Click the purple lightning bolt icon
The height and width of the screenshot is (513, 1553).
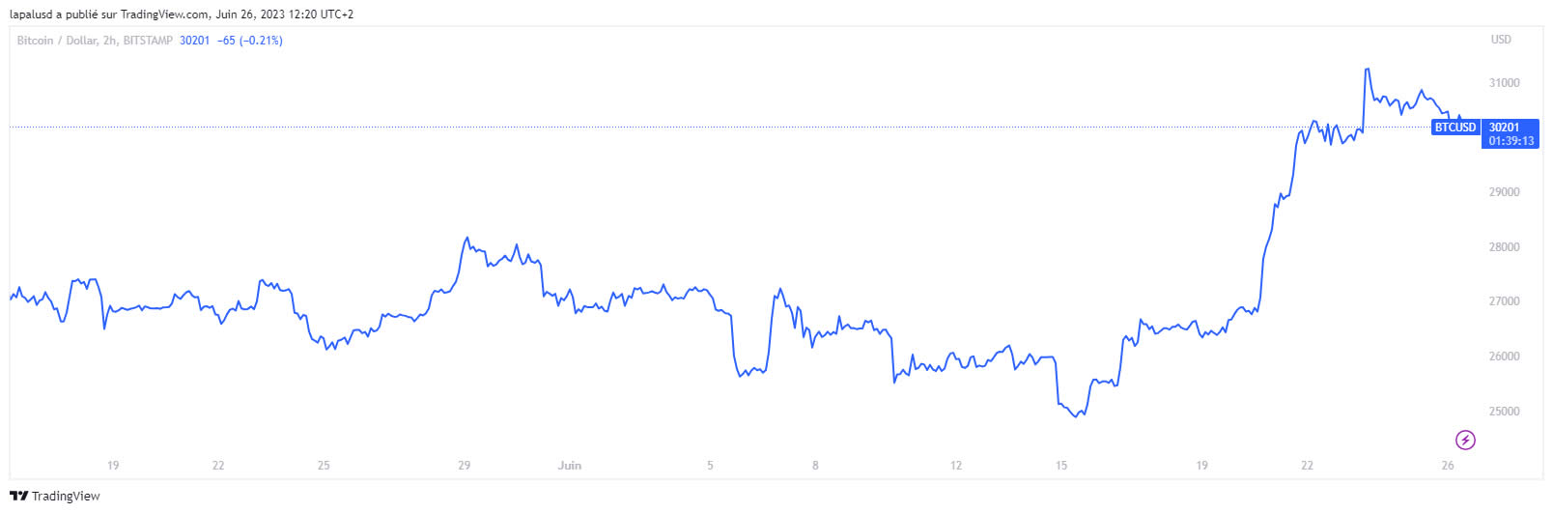1465,441
